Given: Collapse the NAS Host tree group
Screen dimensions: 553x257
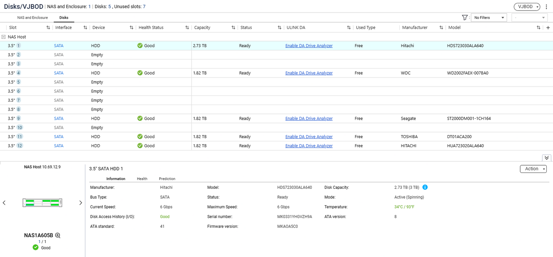Looking at the screenshot, I should point(4,37).
